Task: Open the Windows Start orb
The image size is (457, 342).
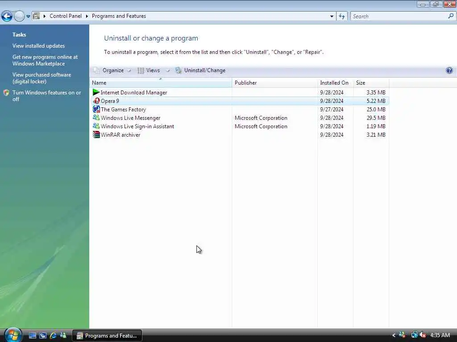Action: 13,335
